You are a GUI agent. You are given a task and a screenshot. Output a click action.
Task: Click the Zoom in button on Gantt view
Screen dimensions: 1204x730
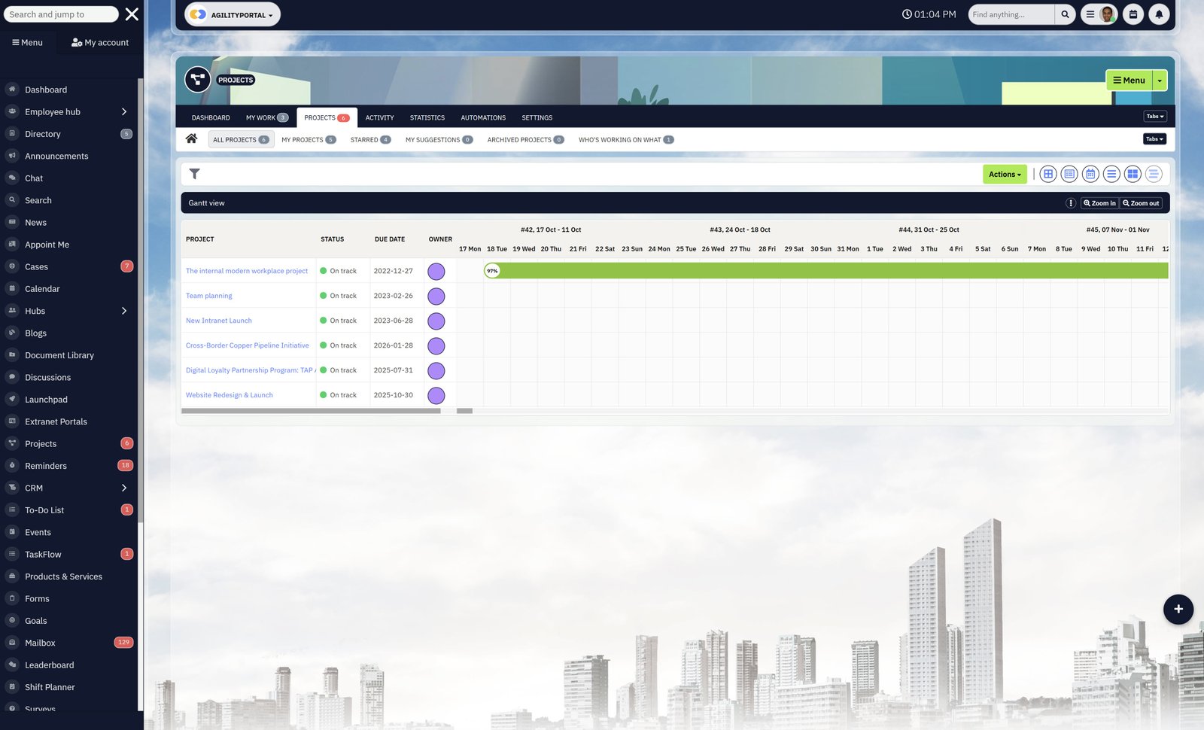point(1099,202)
